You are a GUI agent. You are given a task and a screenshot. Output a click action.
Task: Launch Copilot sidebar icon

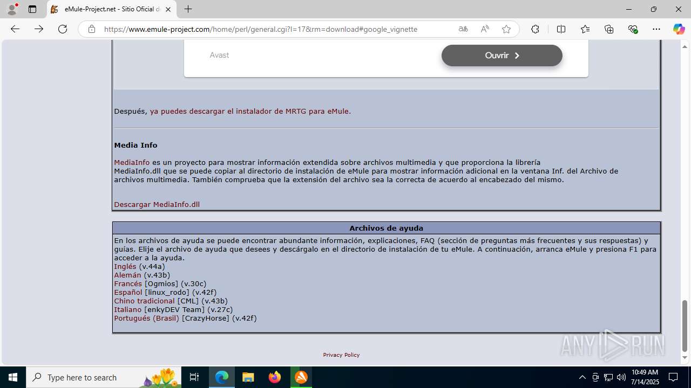click(x=679, y=29)
